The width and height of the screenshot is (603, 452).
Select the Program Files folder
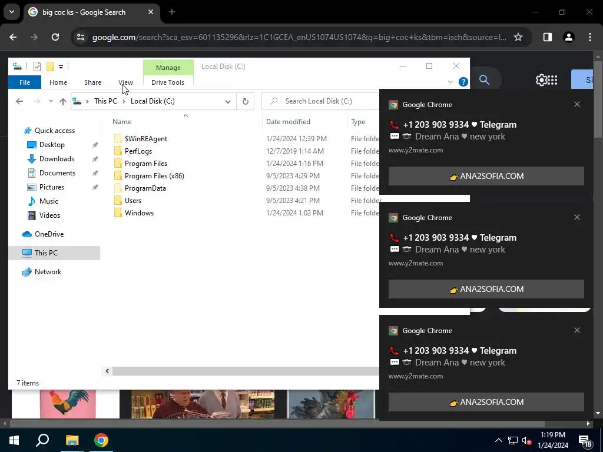(x=146, y=164)
